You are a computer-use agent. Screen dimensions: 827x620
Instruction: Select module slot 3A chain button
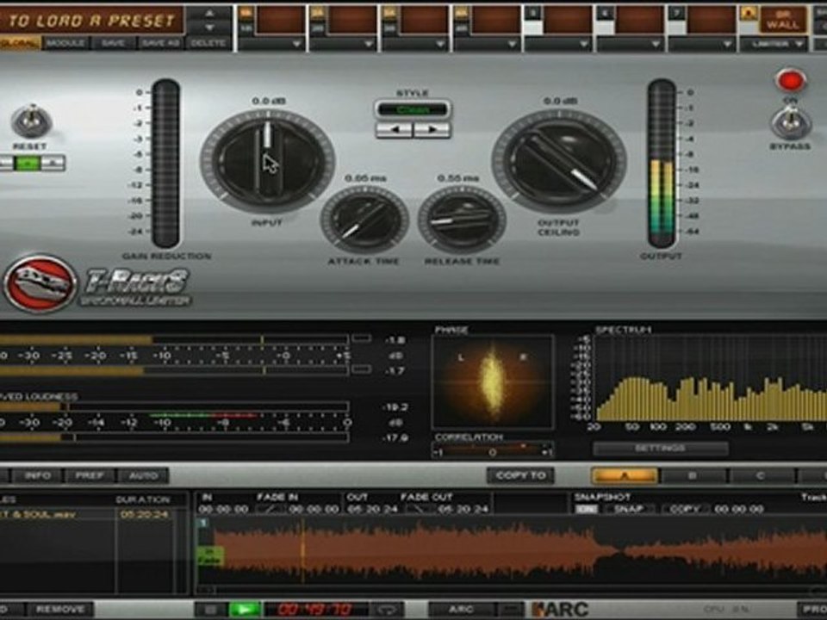389,13
